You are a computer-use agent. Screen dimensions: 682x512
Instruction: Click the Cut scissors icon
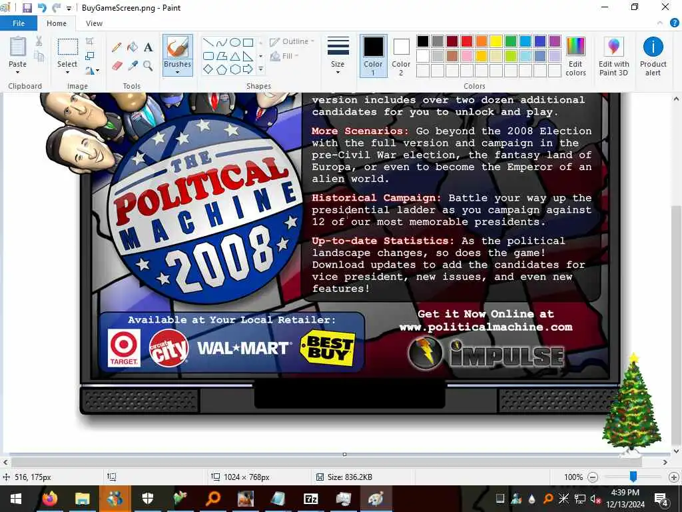[x=39, y=41]
